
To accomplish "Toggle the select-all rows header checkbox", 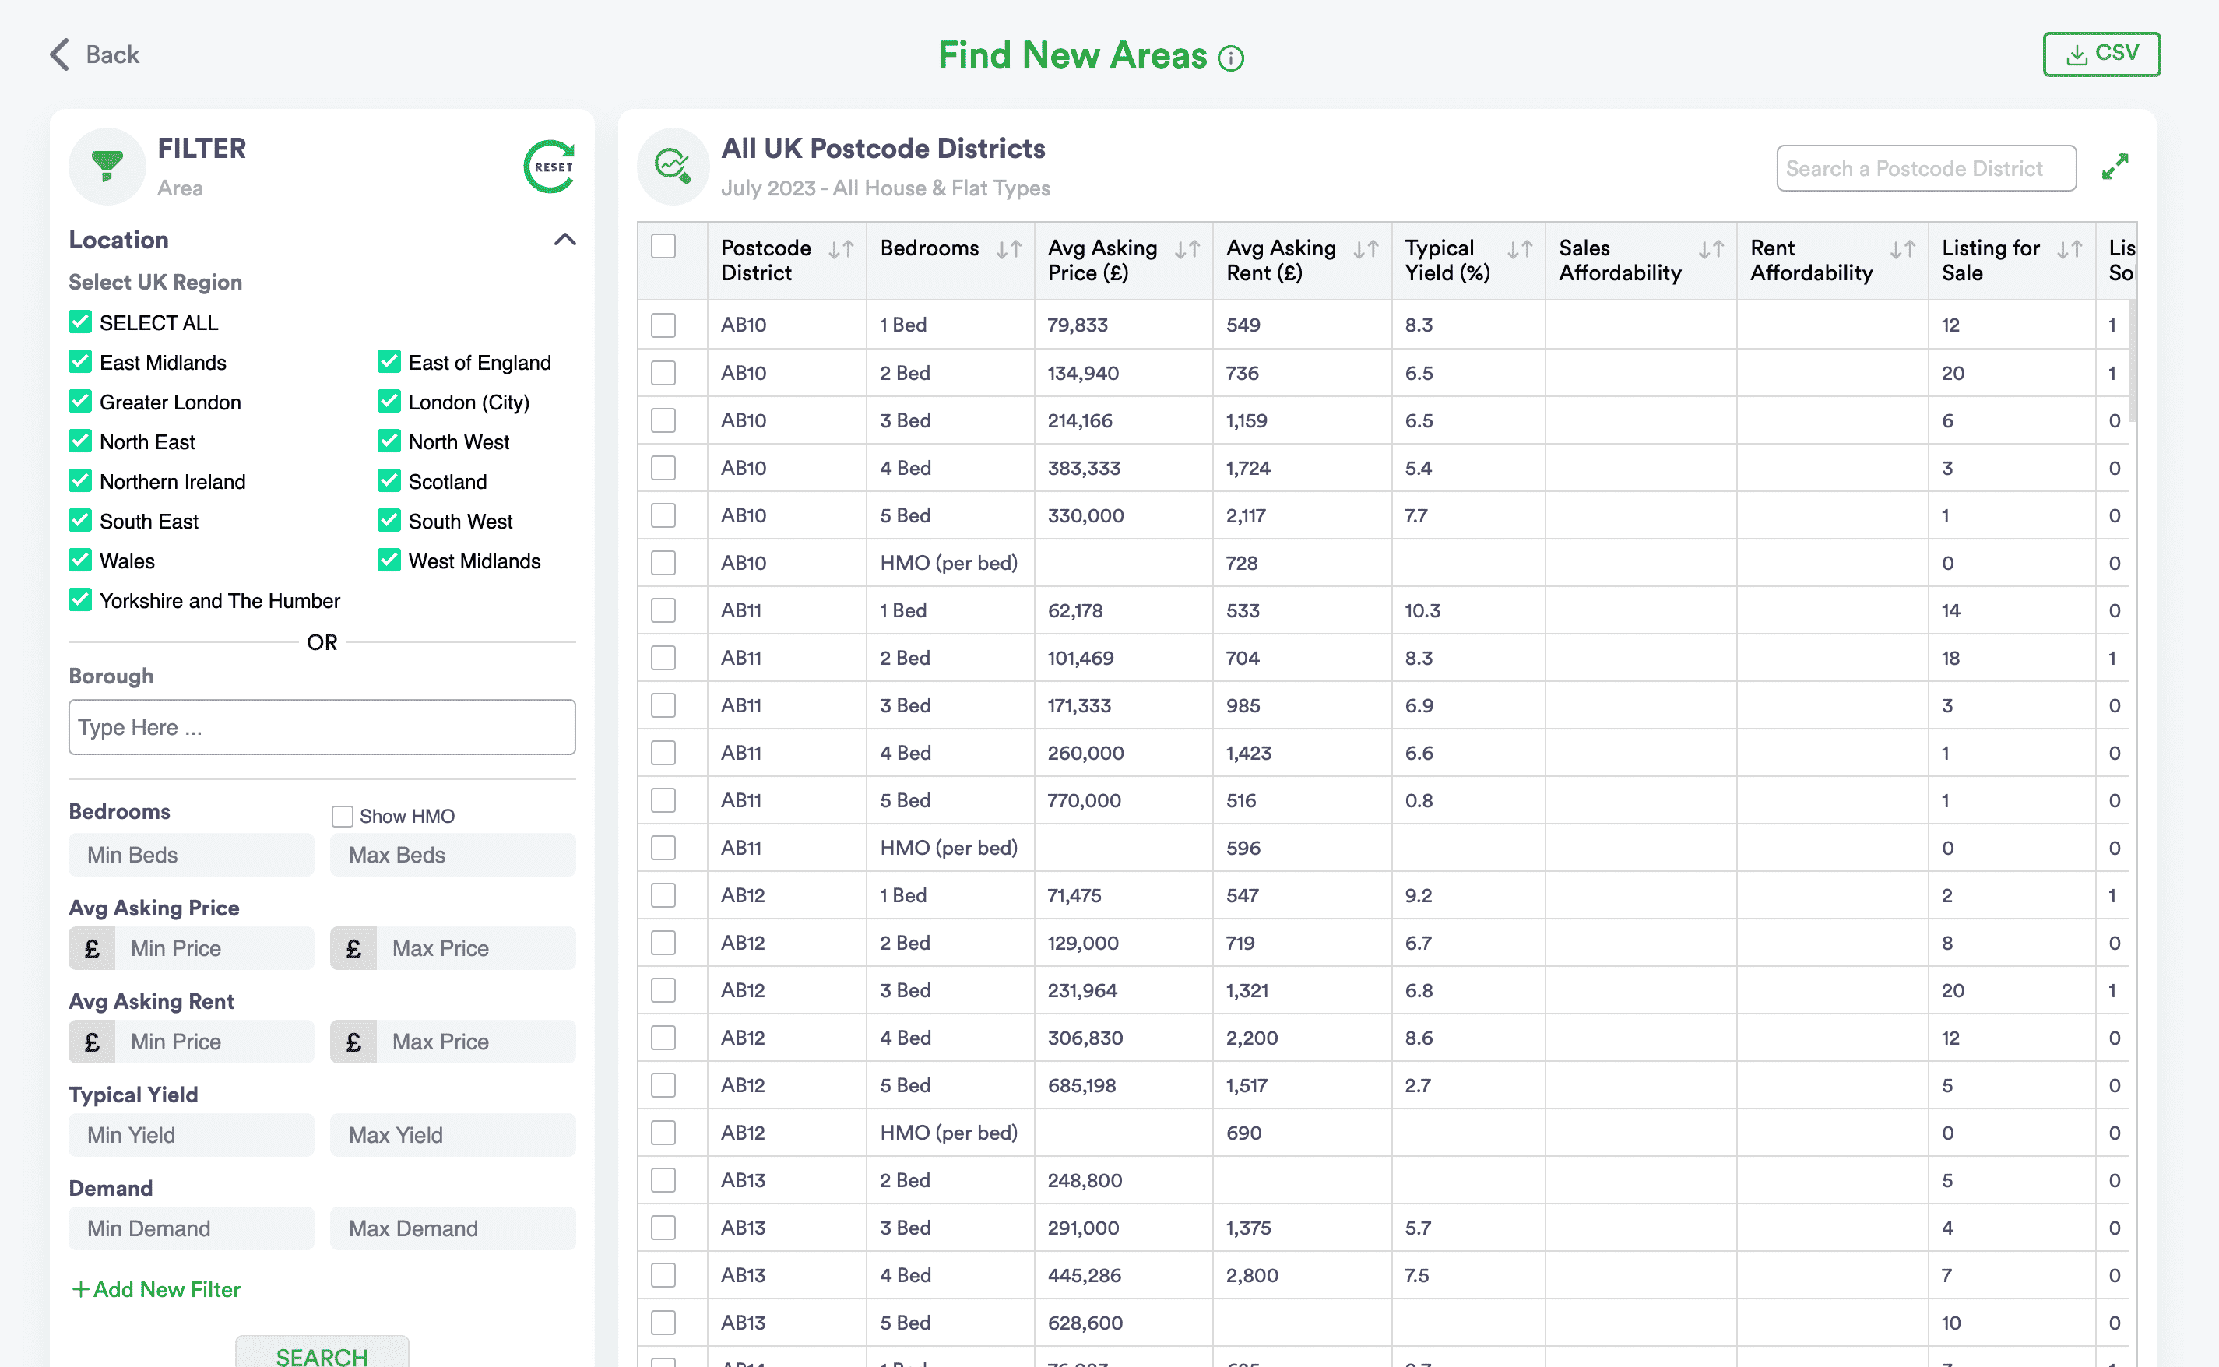I will (663, 247).
